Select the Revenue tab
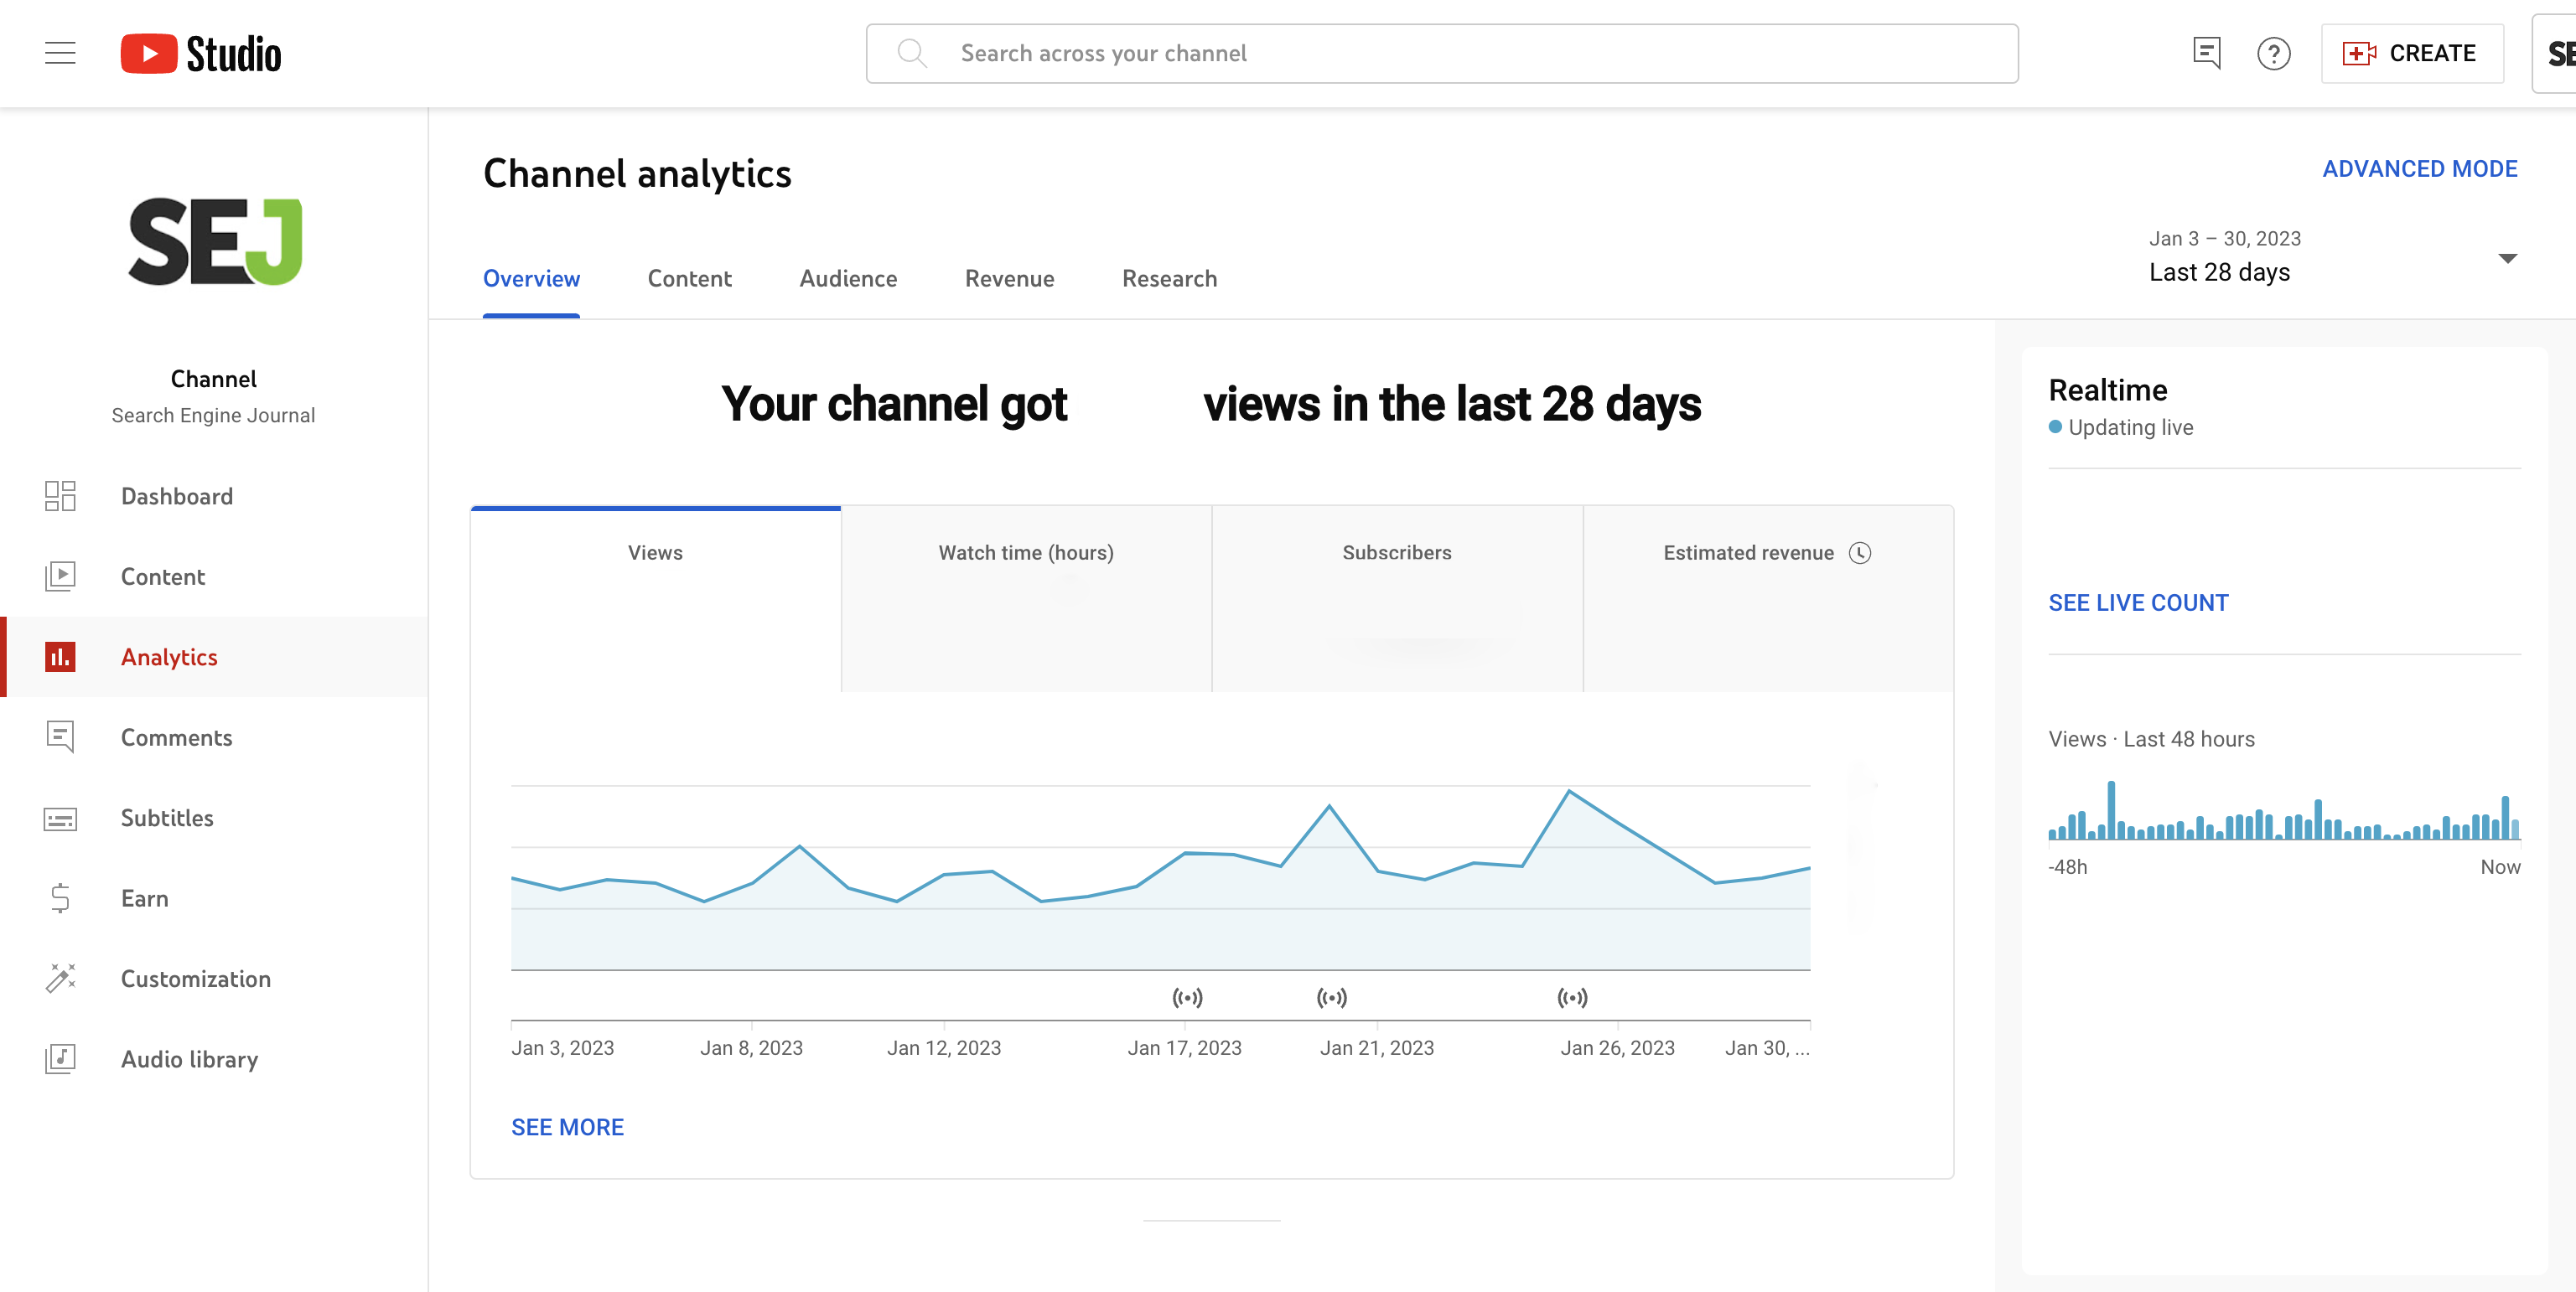This screenshot has height=1292, width=2576. point(1008,276)
